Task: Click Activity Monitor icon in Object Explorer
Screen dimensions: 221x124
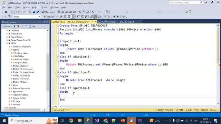Action: (34, 26)
